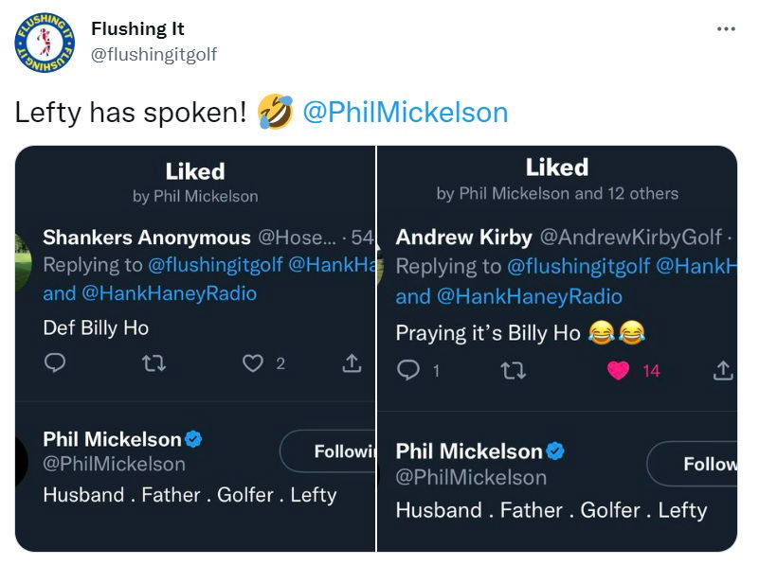Screen dimensions: 759x565
Task: Unlike the Praying it's Billy Ho reply
Action: tap(618, 370)
